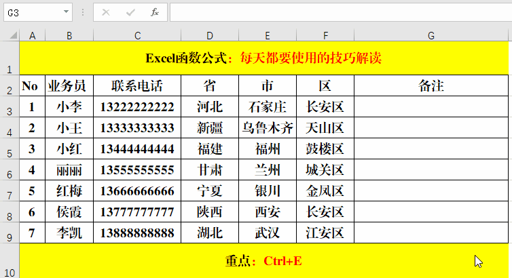The height and width of the screenshot is (278, 512).
Task: Select row 6 header
Action: coord(10,170)
